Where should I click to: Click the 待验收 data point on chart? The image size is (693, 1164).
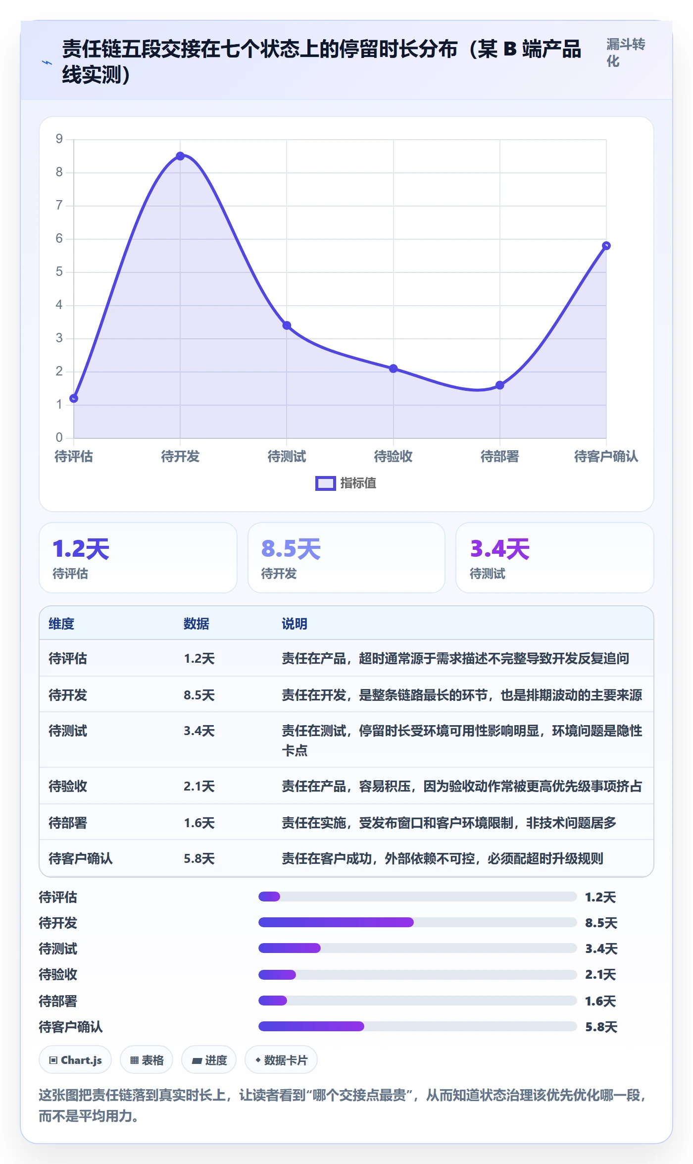(x=394, y=369)
